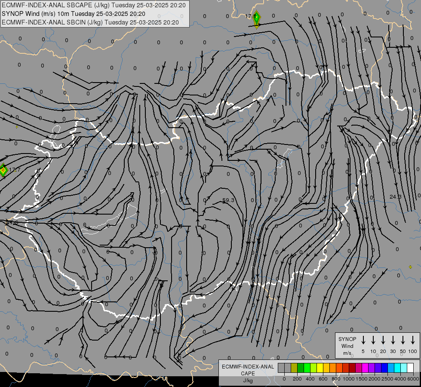The width and height of the screenshot is (421, 387).
Task: Click the CAPE label in the color legend
Action: (248, 374)
